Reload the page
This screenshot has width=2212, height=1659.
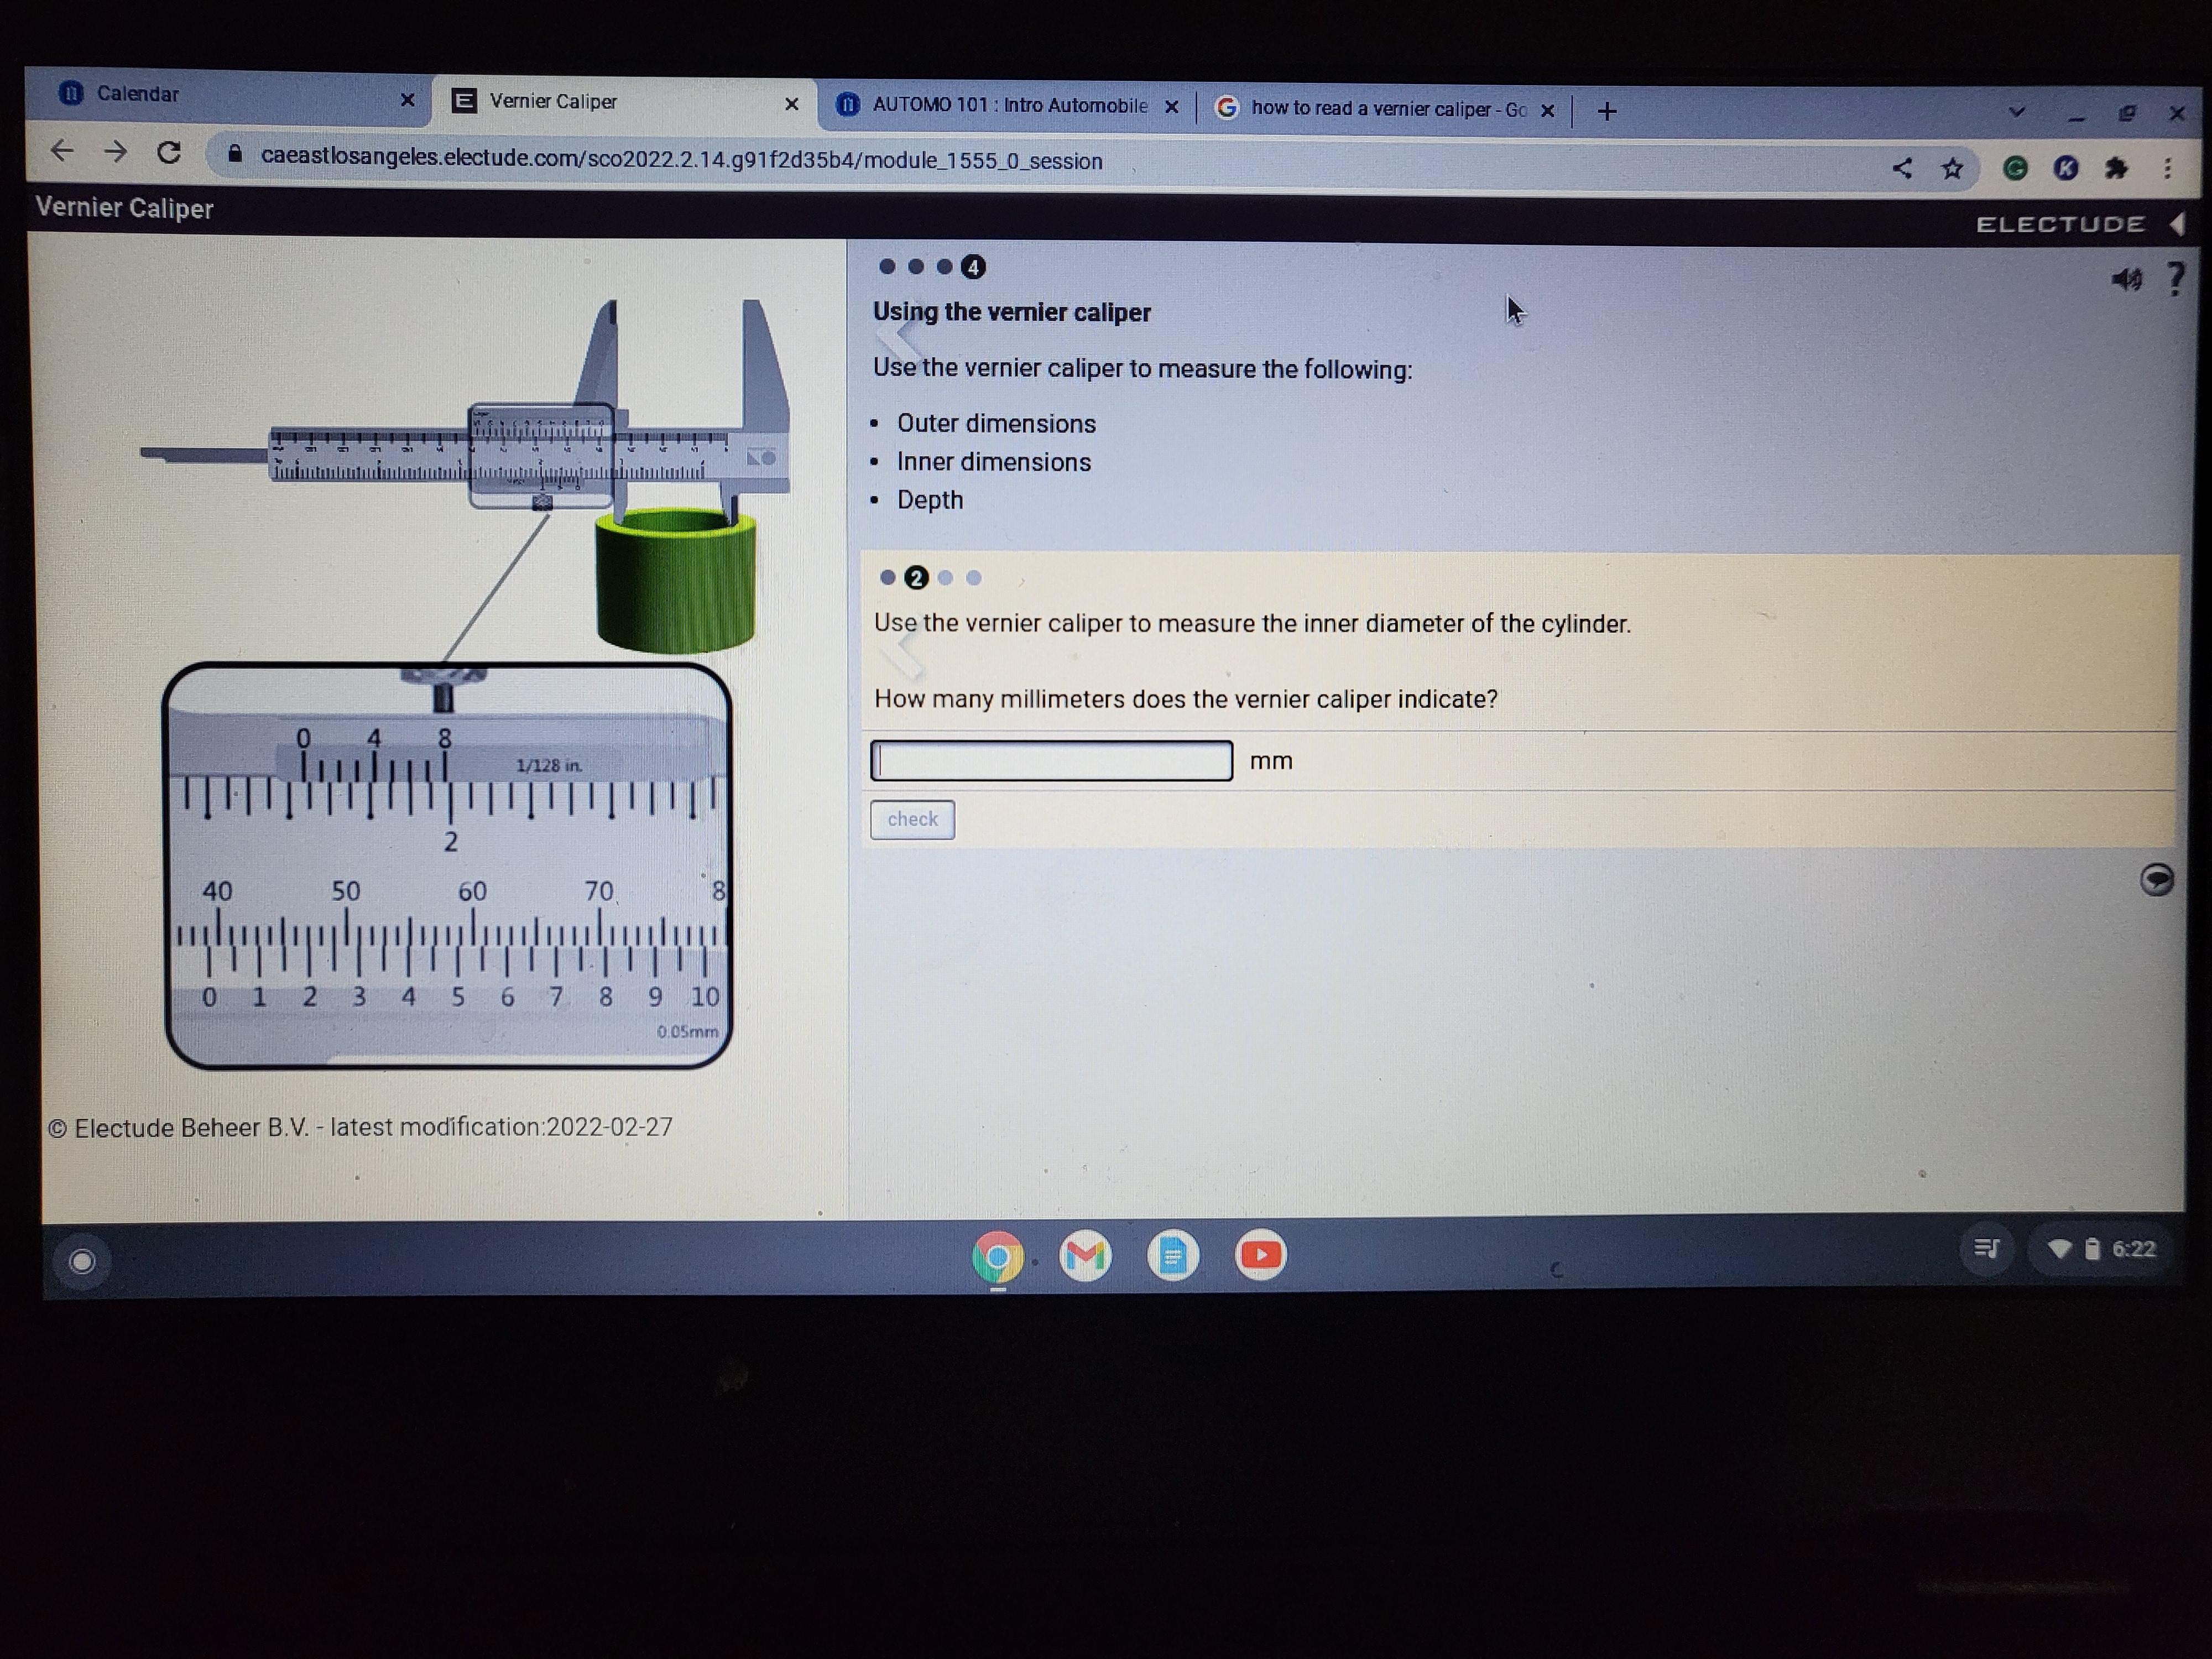pos(169,152)
